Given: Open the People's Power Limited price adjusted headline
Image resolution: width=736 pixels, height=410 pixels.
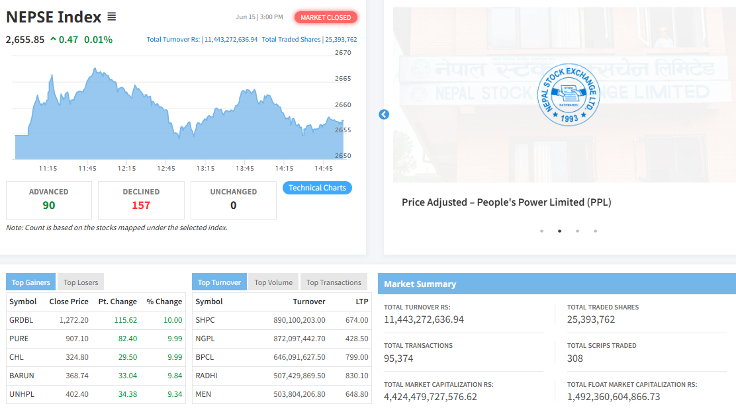Looking at the screenshot, I should 506,202.
